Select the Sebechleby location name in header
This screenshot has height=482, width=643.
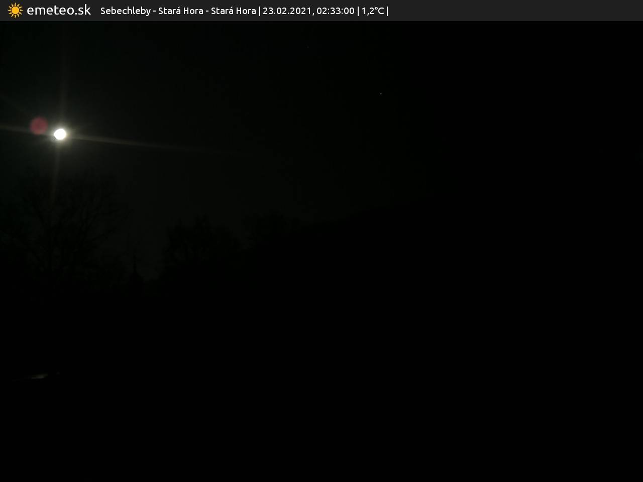pyautogui.click(x=125, y=11)
